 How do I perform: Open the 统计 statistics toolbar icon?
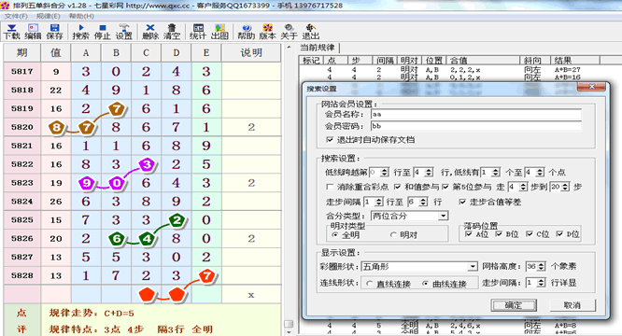pyautogui.click(x=198, y=32)
